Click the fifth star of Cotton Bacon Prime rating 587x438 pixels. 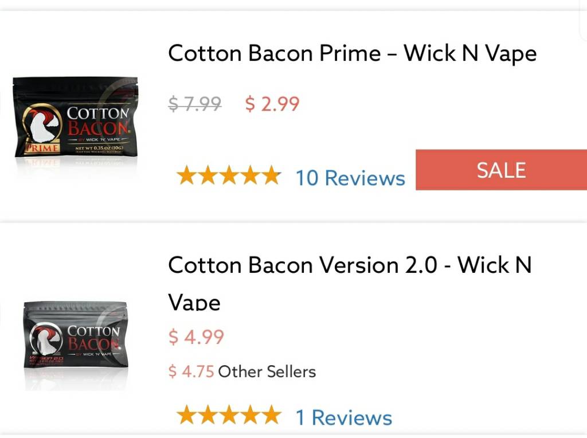[x=269, y=175]
